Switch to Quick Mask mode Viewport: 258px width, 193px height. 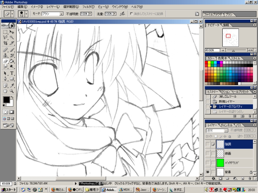(x=11, y=112)
